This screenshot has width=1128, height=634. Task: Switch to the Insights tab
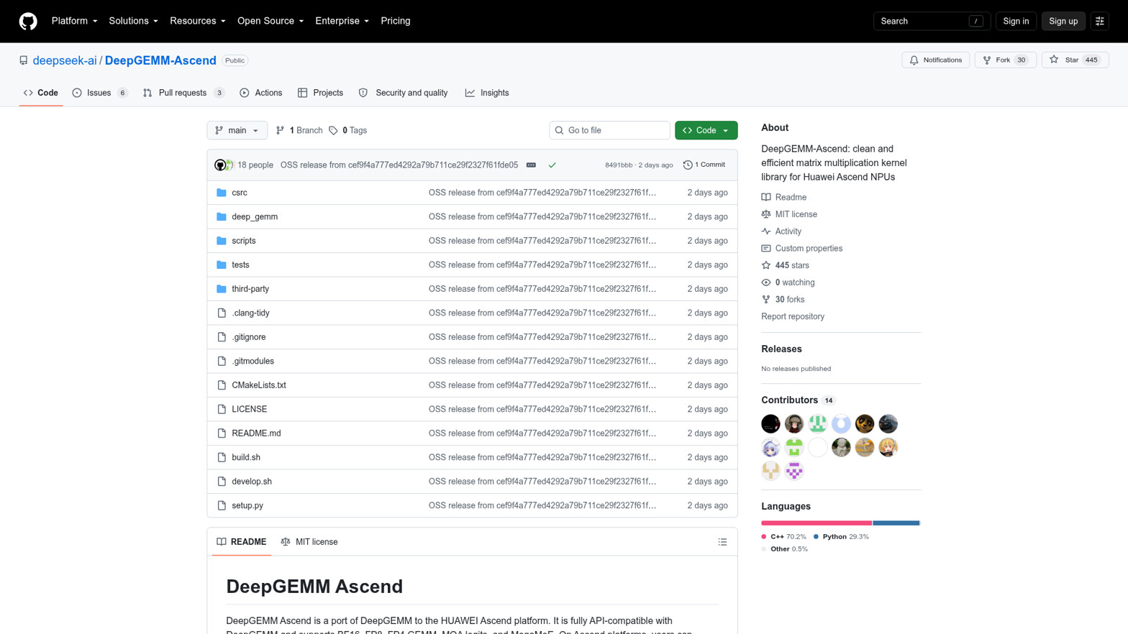[487, 93]
